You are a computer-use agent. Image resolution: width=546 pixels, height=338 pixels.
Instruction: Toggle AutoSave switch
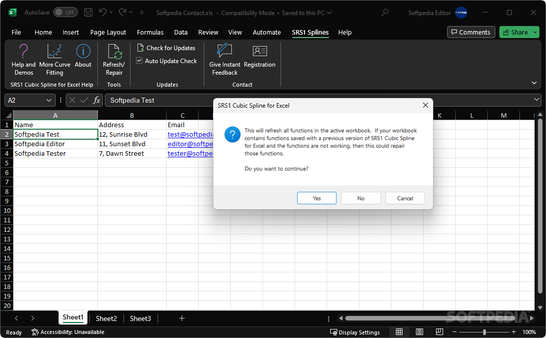[x=65, y=13]
